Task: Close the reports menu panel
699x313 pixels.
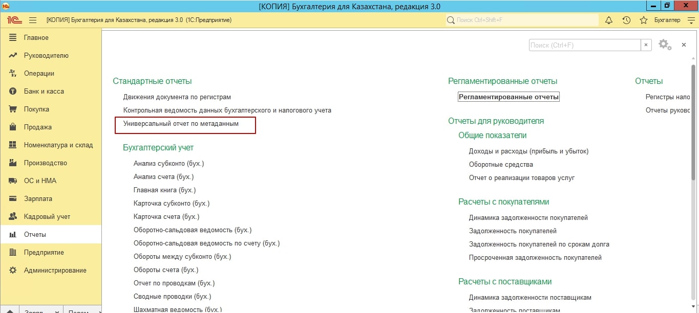Action: click(x=684, y=45)
